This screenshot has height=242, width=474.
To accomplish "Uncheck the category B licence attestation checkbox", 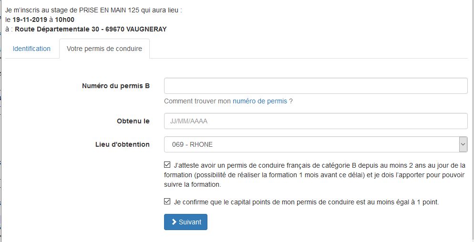I will click(167, 165).
